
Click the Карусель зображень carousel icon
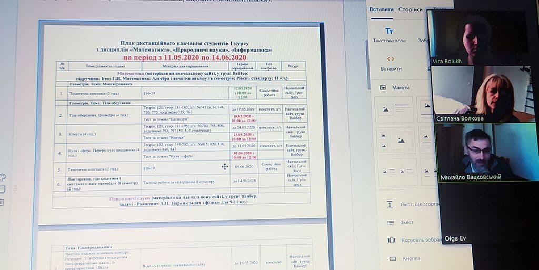tap(392, 240)
